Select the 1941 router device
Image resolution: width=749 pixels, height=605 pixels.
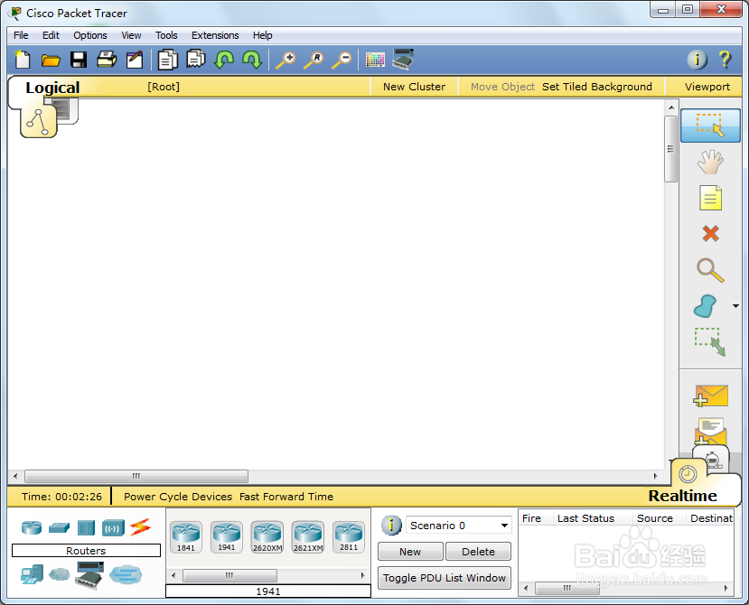click(x=227, y=537)
